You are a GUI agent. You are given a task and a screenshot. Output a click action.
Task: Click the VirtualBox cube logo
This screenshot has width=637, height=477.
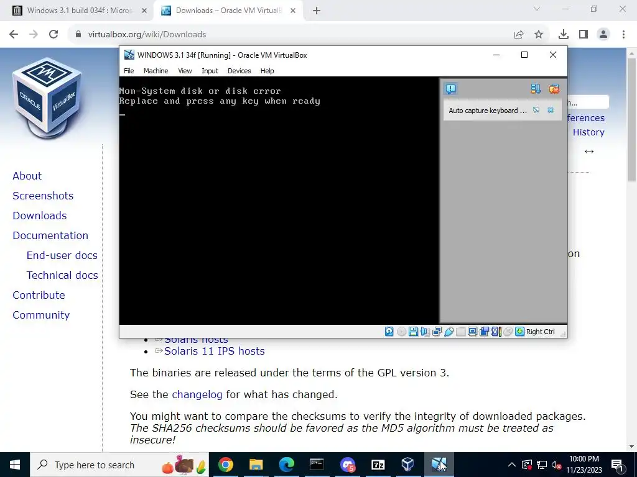tap(47, 98)
